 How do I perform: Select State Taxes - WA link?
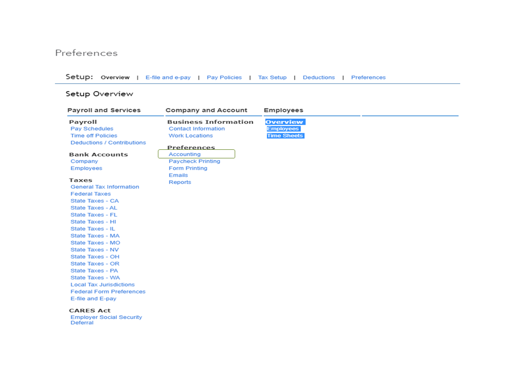[x=94, y=277]
